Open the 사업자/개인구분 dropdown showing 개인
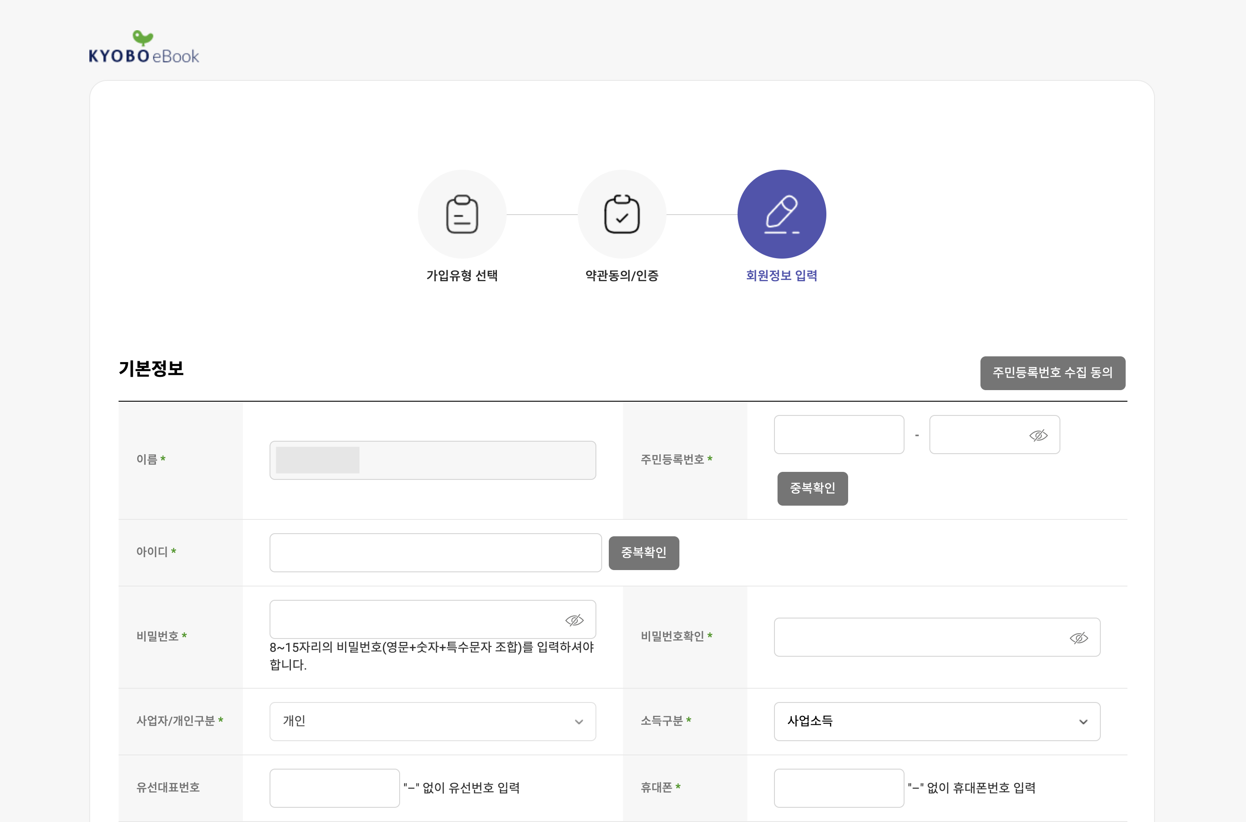Screen dimensions: 1246x822 (433, 721)
